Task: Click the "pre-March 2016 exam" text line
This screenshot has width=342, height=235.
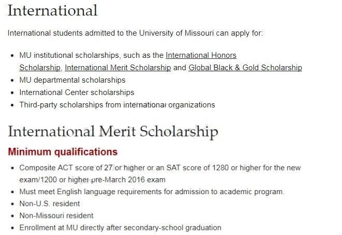Action: click(x=93, y=180)
